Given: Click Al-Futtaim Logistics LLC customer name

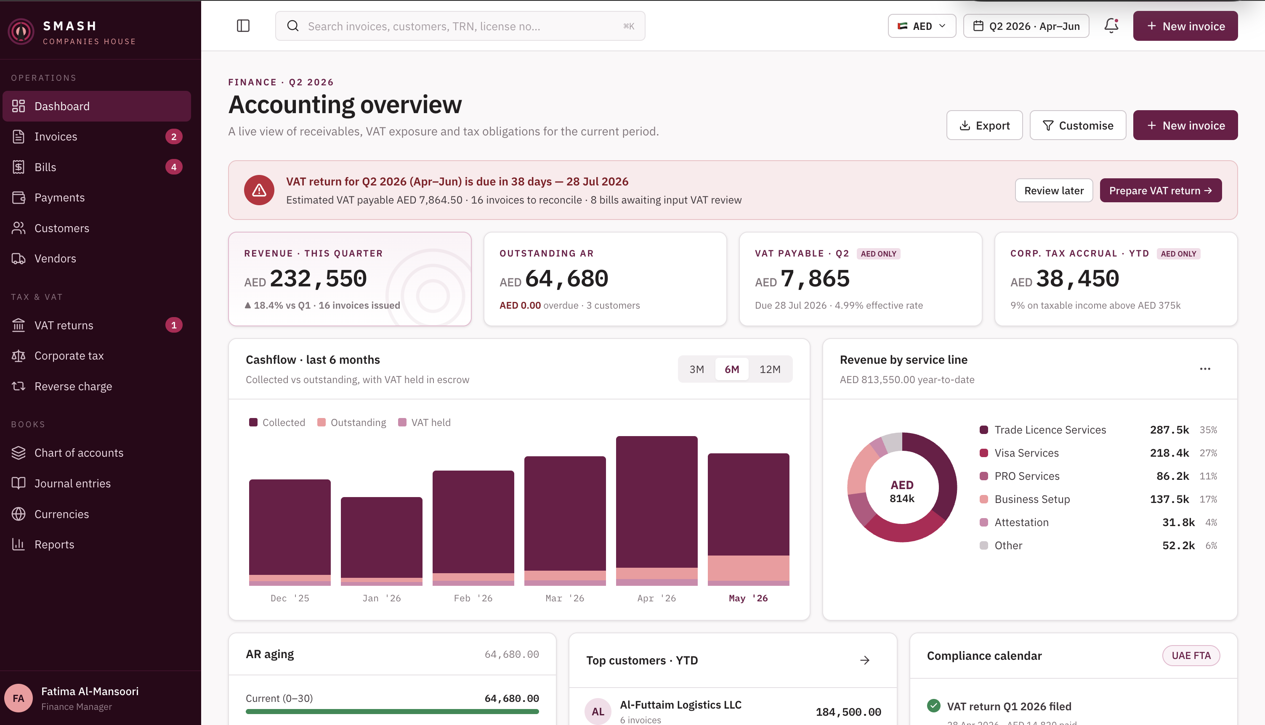Looking at the screenshot, I should (x=680, y=704).
